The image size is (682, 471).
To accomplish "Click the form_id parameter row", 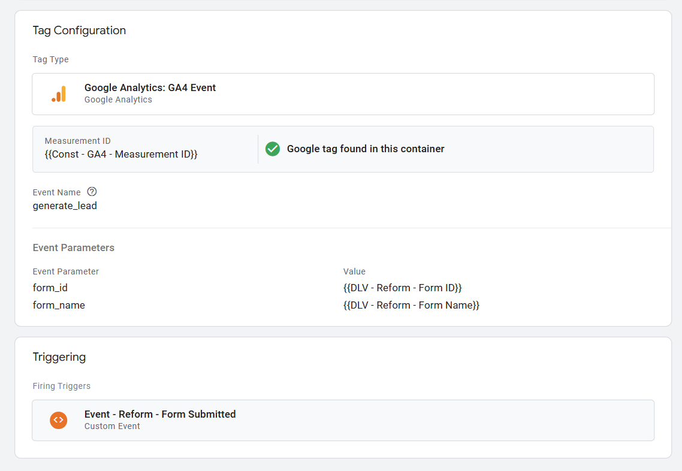I will [343, 288].
